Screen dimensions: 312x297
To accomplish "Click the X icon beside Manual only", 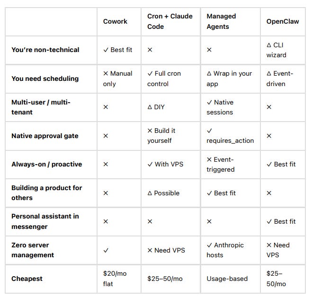I will [x=106, y=74].
